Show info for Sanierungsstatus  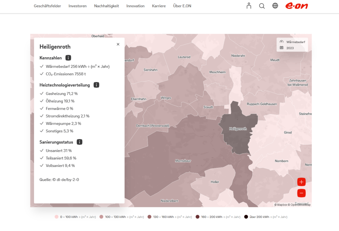(x=79, y=142)
